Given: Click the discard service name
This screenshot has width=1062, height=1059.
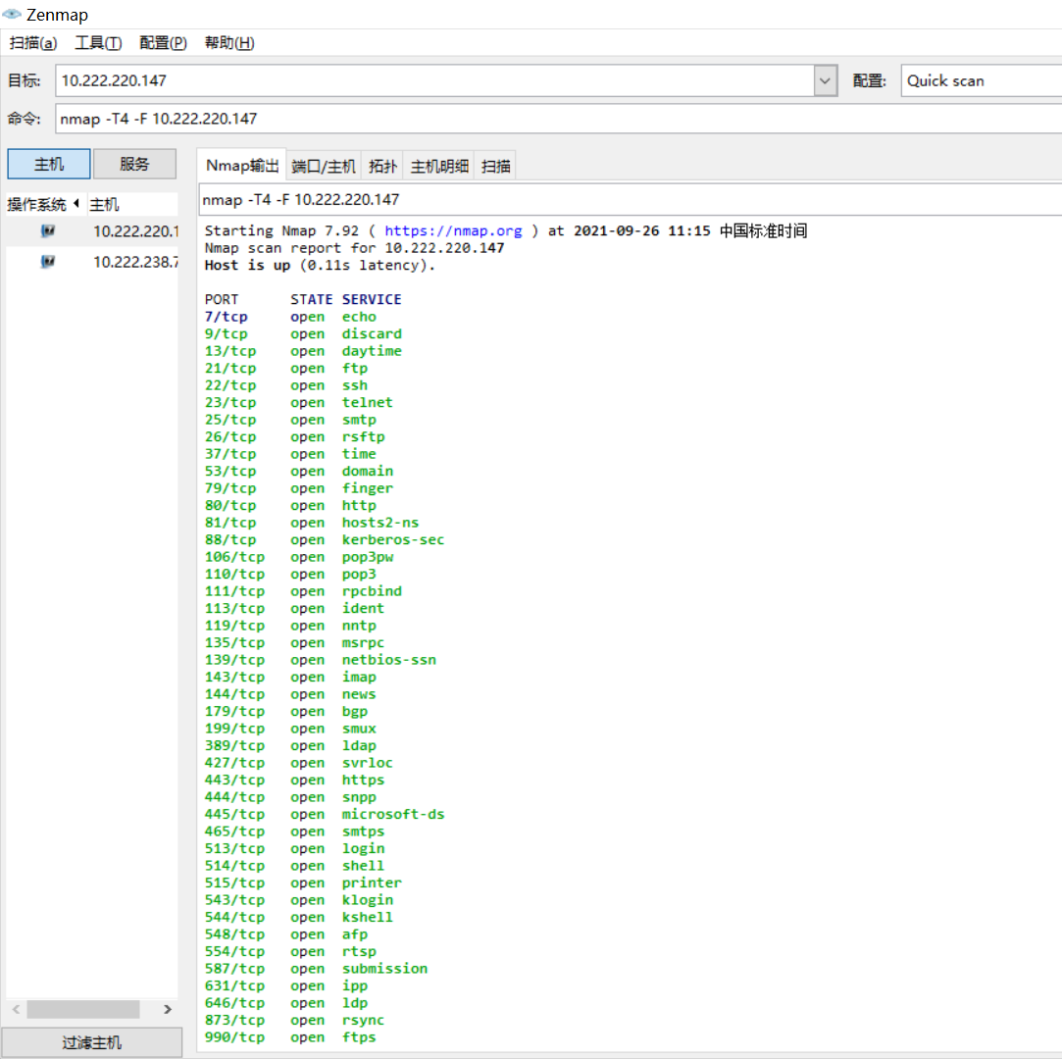Looking at the screenshot, I should (372, 333).
